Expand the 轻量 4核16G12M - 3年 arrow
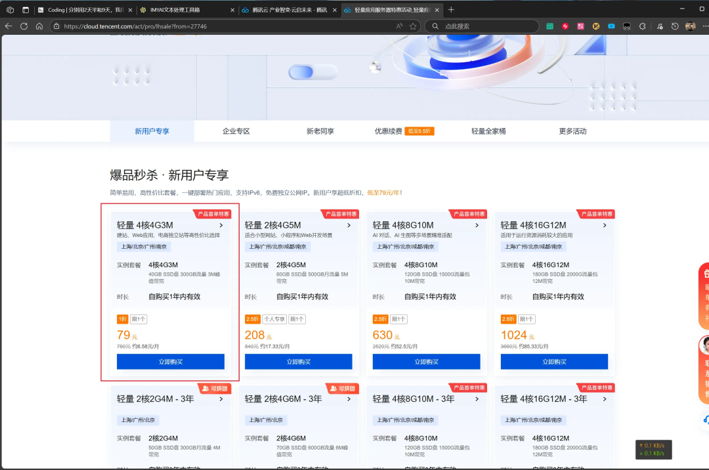 coord(605,399)
